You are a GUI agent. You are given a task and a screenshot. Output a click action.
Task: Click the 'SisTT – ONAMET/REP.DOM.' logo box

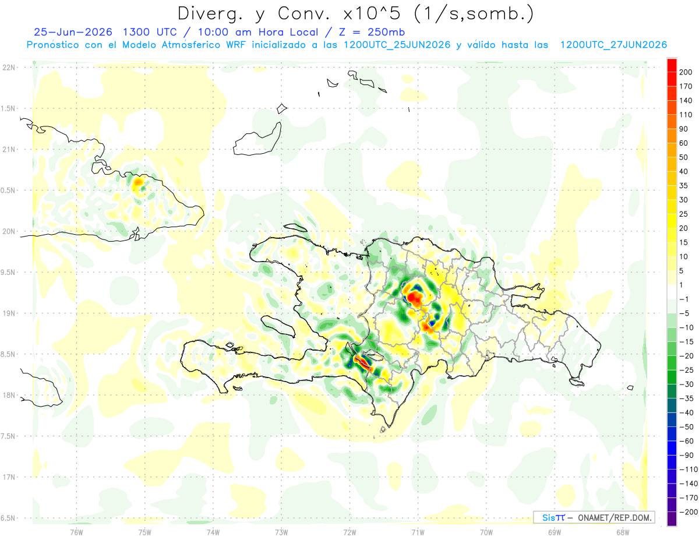(594, 517)
